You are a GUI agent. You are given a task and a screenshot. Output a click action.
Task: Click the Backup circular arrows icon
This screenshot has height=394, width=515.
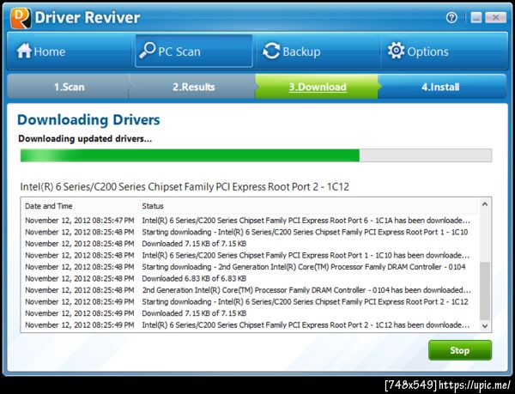point(271,51)
